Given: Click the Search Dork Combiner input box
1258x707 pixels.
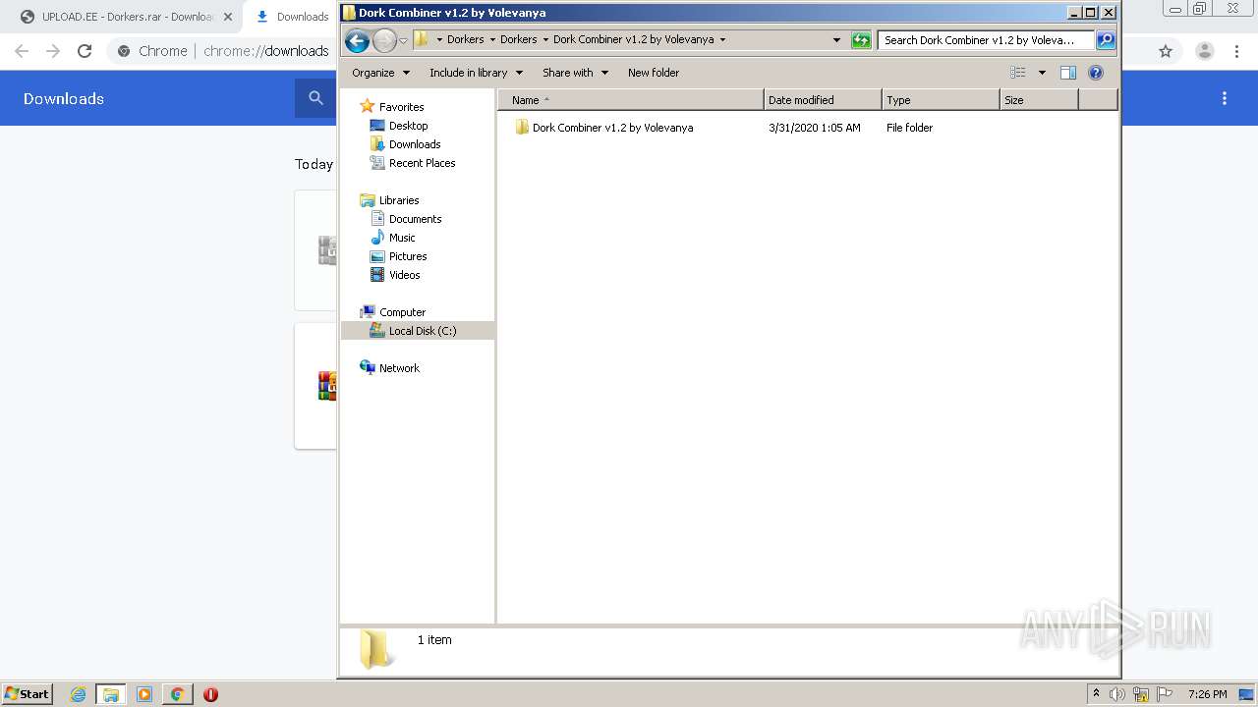Looking at the screenshot, I should [985, 40].
